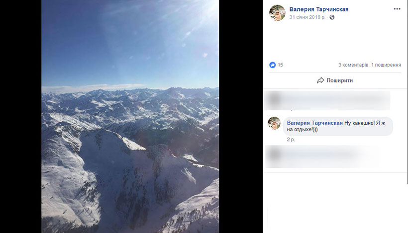Show the 1 поширення shares list

coord(386,65)
